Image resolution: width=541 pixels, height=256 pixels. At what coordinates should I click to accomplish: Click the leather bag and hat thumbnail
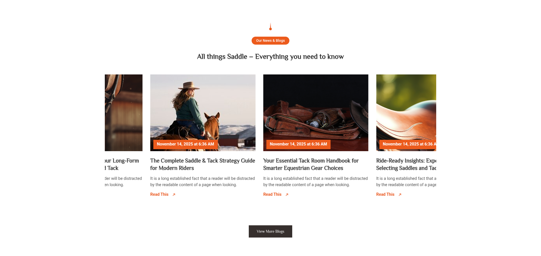click(x=316, y=113)
